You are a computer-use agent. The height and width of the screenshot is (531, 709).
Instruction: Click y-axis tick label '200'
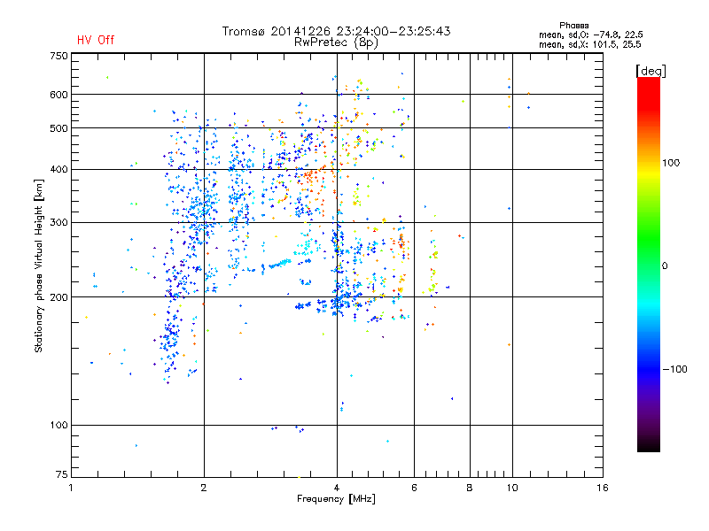tap(58, 297)
